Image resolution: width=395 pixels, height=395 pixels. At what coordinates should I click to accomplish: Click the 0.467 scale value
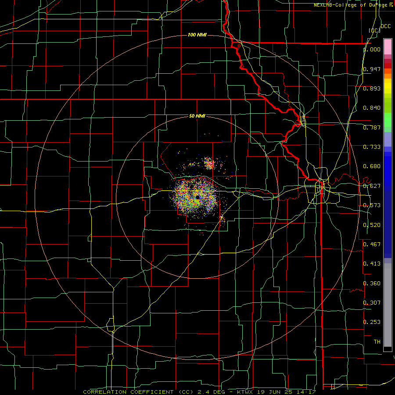[372, 244]
